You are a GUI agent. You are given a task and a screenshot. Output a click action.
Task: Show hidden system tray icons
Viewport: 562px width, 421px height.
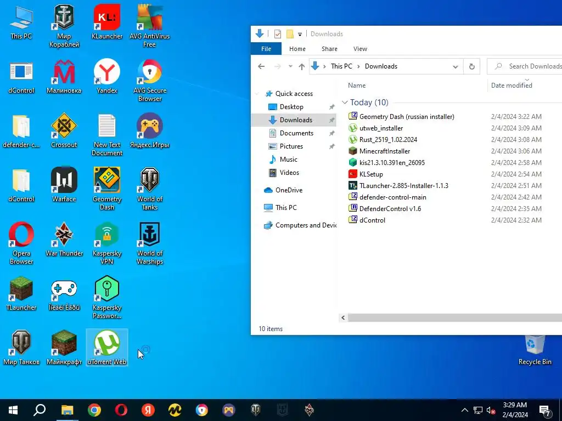tap(464, 410)
